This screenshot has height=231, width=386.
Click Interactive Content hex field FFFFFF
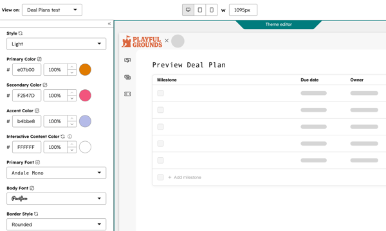coord(26,147)
